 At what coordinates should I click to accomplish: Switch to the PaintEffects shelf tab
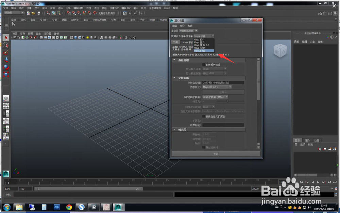(x=100, y=20)
